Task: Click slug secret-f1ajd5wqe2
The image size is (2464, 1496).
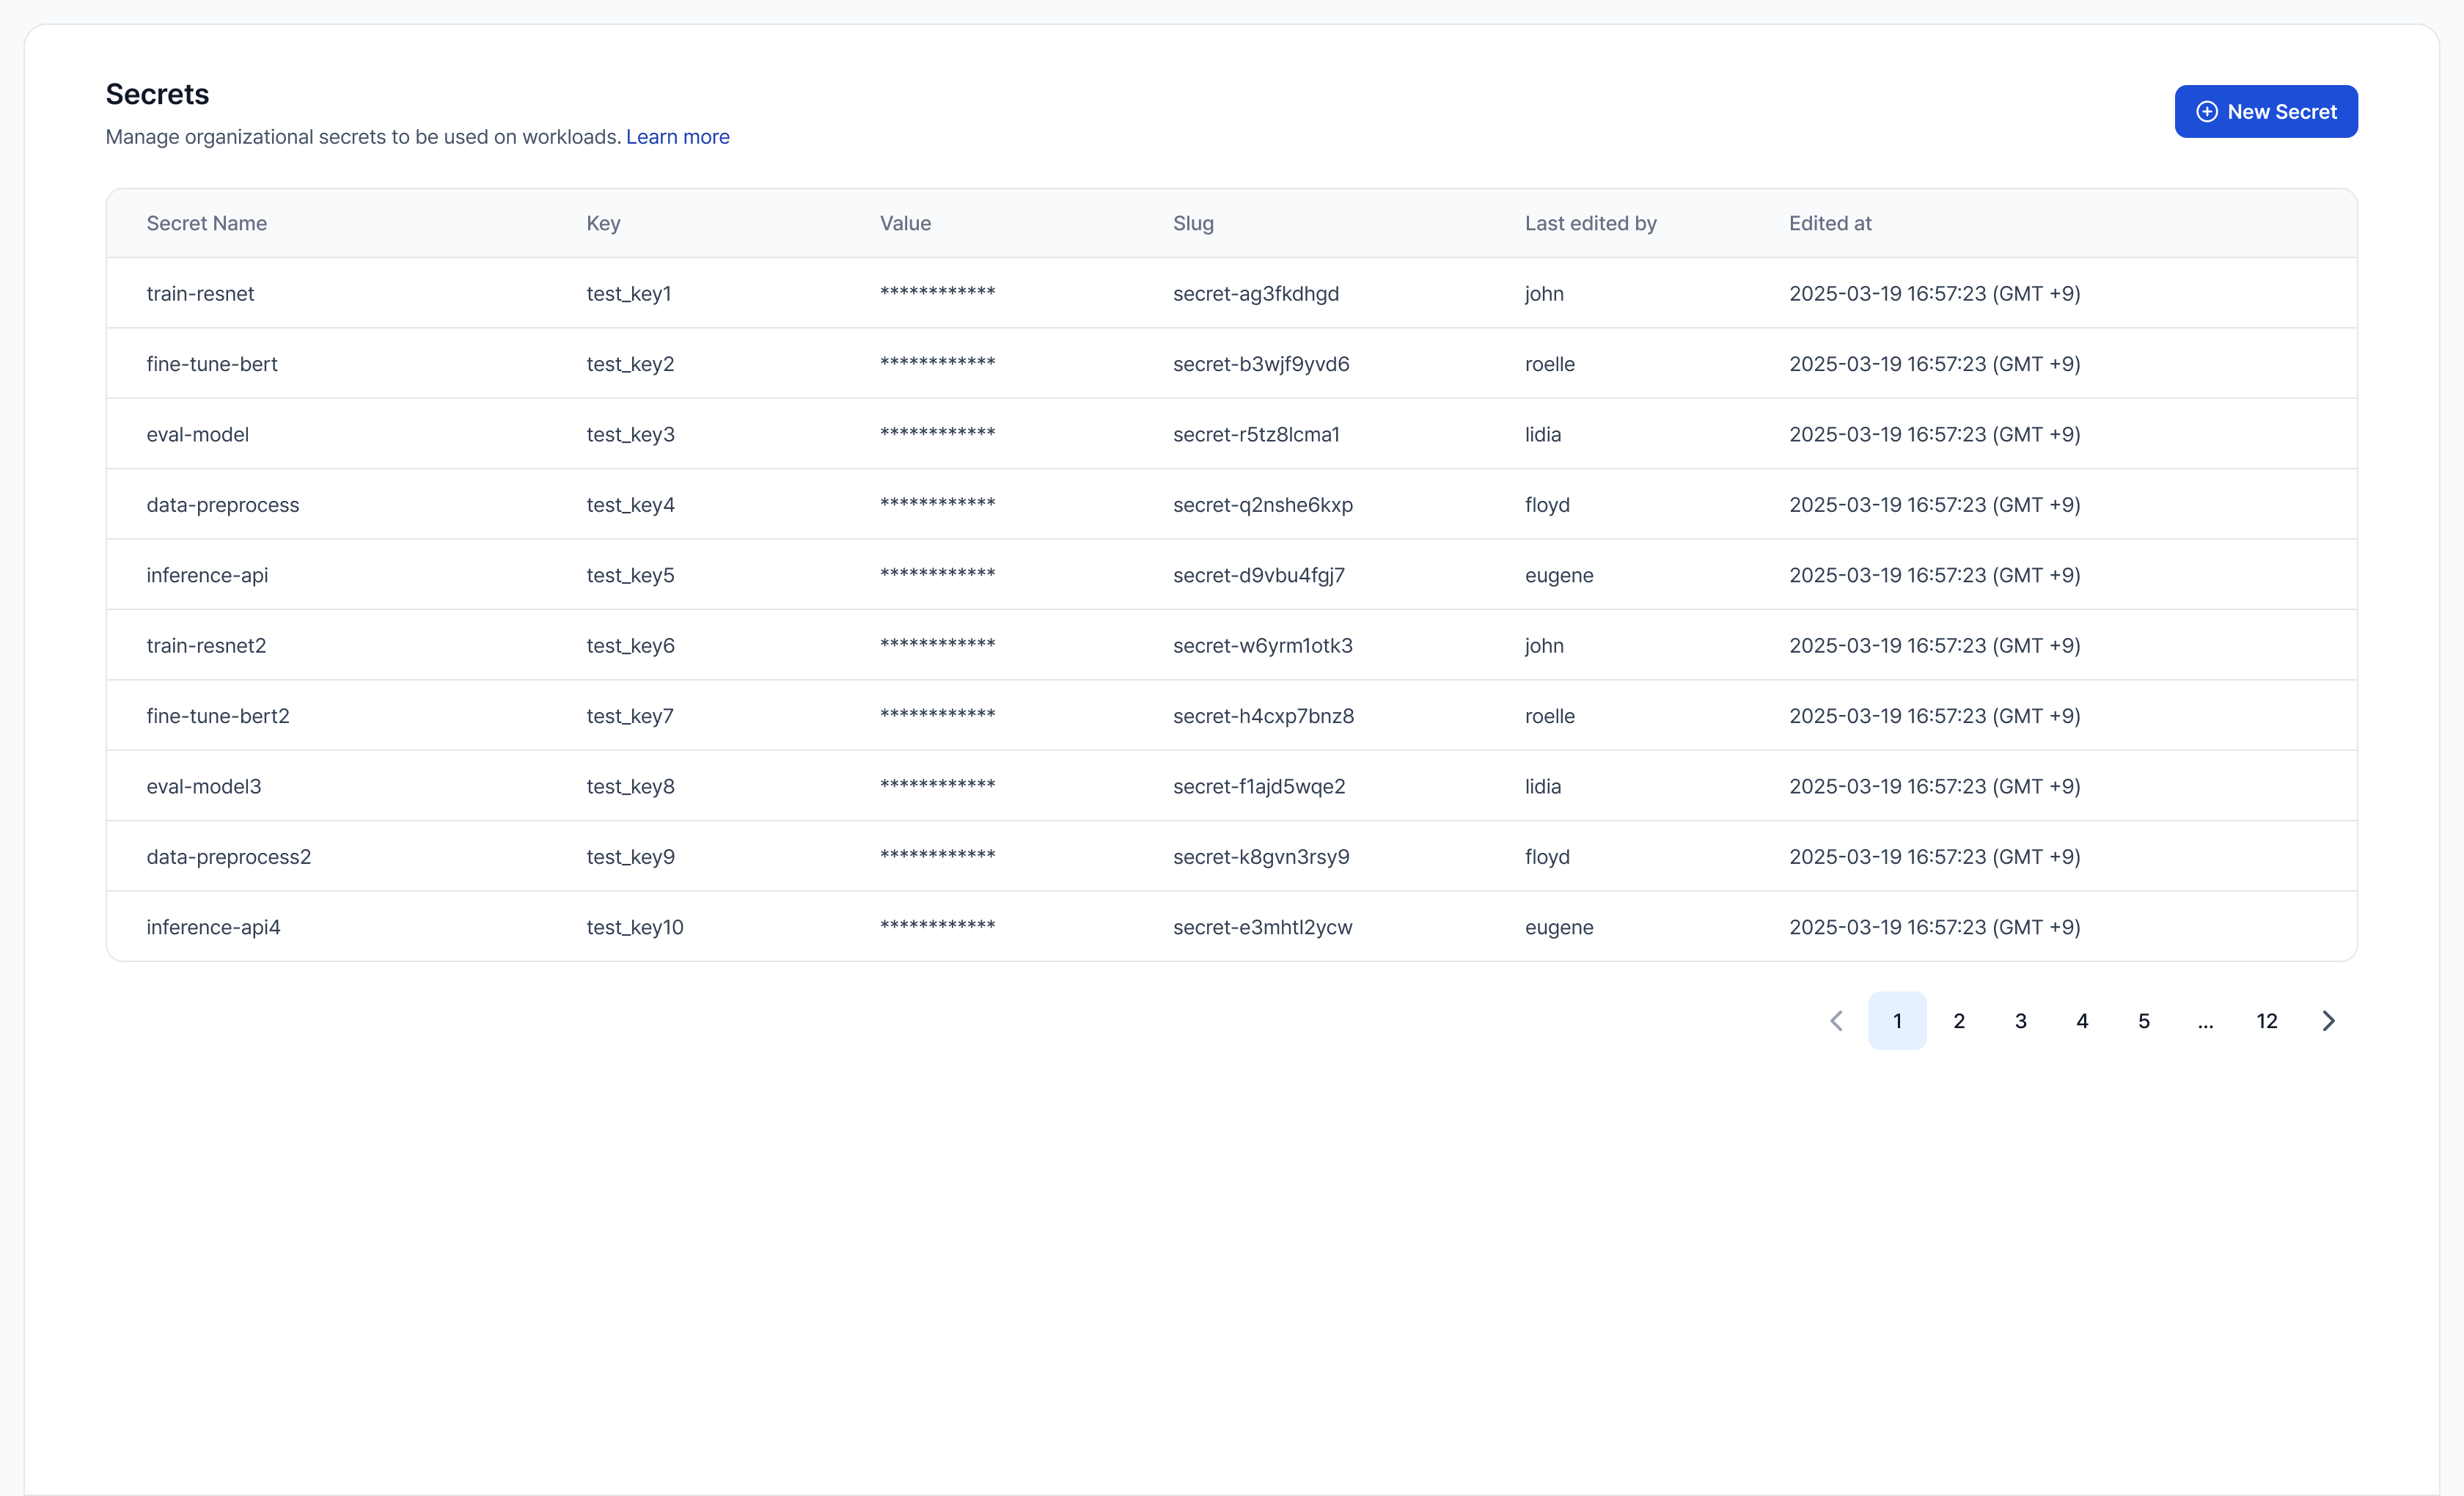Action: (1259, 786)
